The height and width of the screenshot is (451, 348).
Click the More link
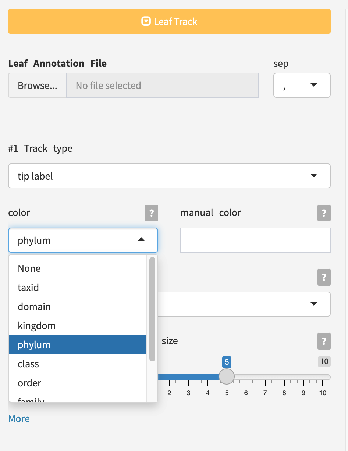(x=19, y=419)
